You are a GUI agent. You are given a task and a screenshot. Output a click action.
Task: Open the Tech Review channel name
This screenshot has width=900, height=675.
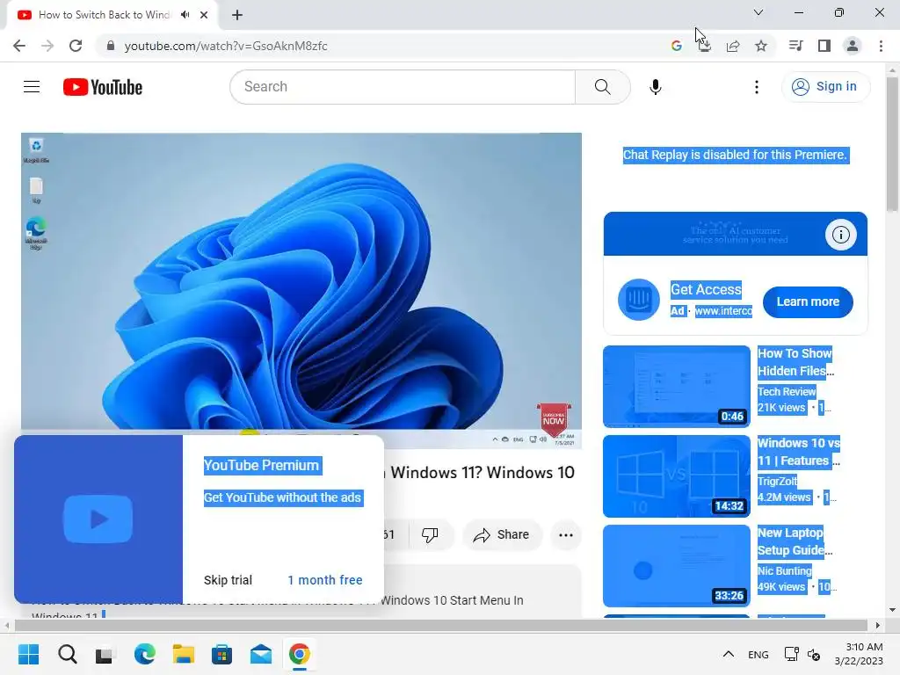pyautogui.click(x=787, y=391)
